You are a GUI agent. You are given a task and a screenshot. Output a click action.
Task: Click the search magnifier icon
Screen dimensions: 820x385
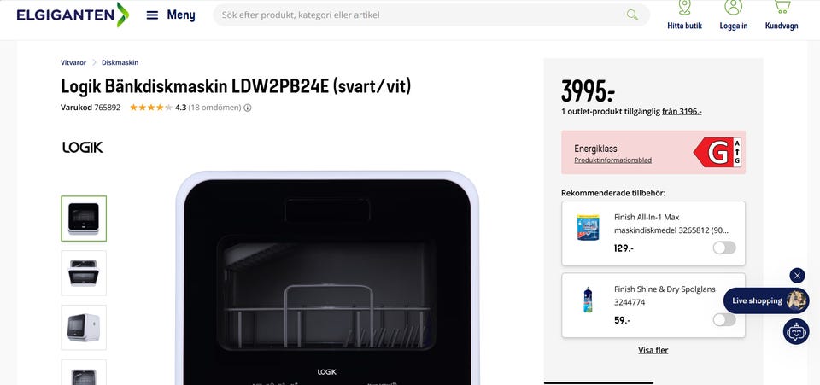coord(632,15)
